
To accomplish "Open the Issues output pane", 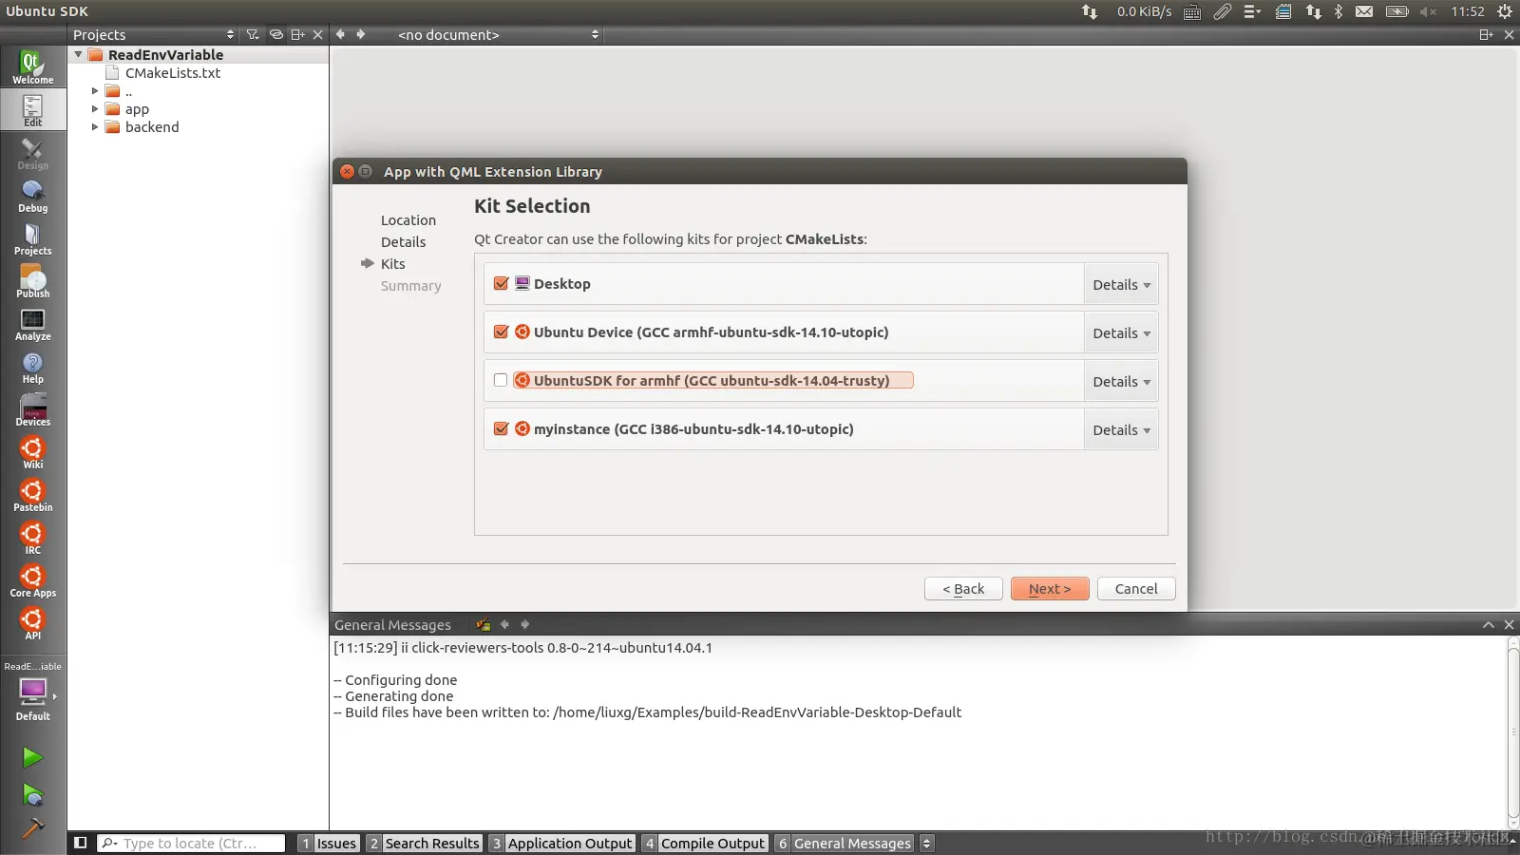I will pos(329,844).
